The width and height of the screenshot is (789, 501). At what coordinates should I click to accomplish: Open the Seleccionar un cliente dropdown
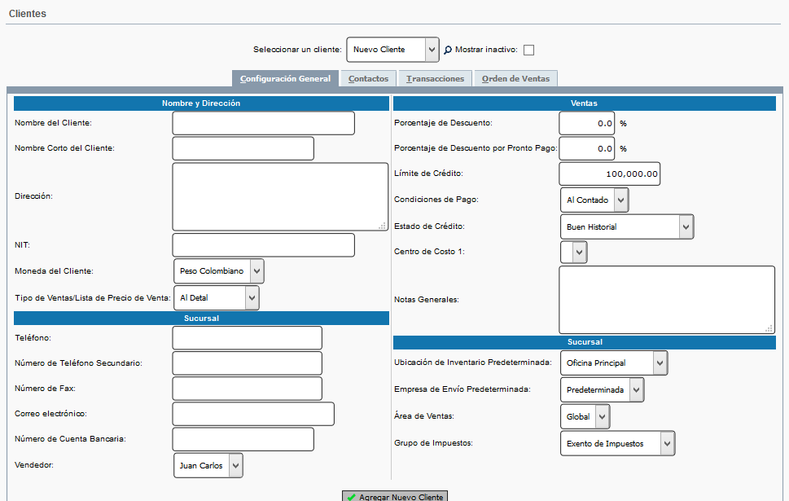point(392,50)
